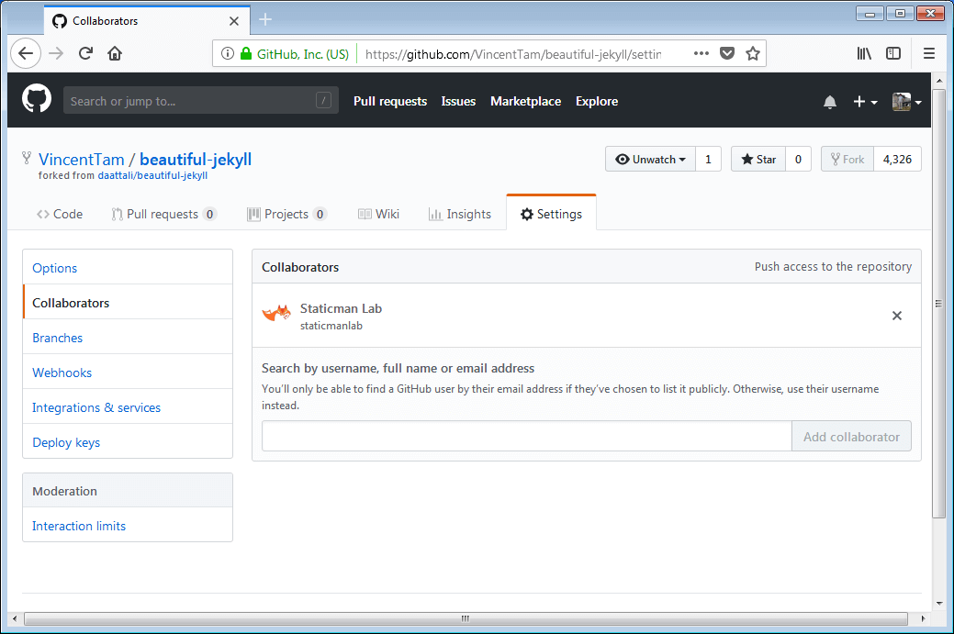The height and width of the screenshot is (634, 954).
Task: Open Webhooks in settings sidebar
Action: pos(62,373)
